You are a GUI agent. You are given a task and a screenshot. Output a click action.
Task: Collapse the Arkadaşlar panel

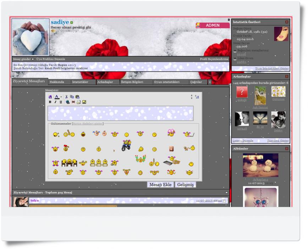[287, 77]
